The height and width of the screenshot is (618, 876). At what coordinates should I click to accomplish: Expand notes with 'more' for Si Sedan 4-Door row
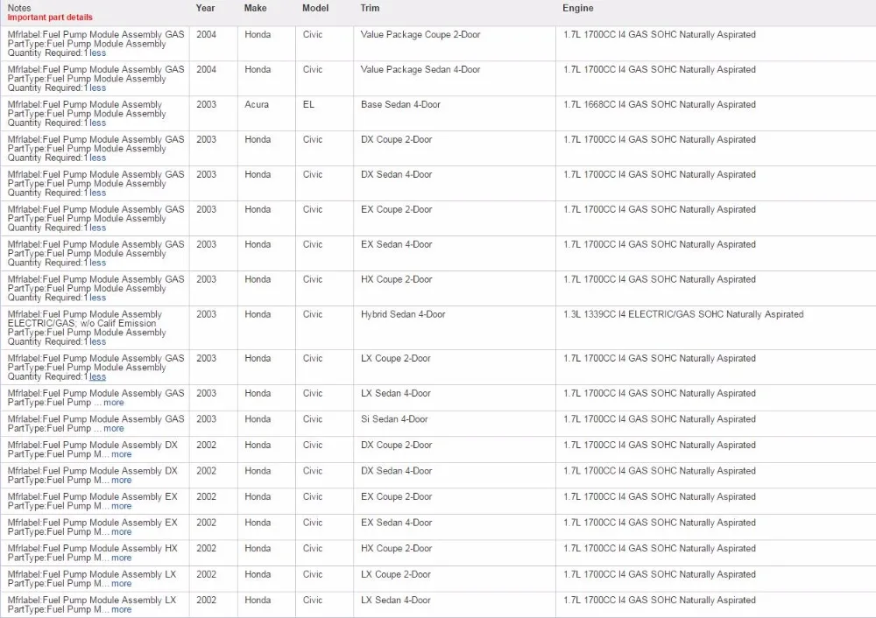point(114,429)
